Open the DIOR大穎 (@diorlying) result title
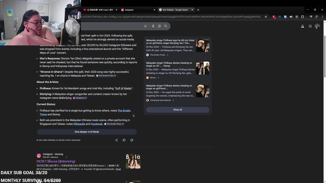The height and width of the screenshot is (183, 326). click(56, 161)
